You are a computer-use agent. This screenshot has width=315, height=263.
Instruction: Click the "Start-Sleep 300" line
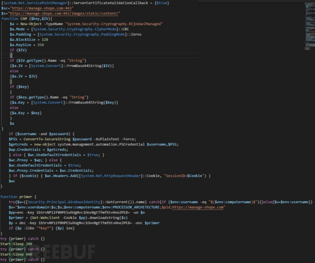16,244
